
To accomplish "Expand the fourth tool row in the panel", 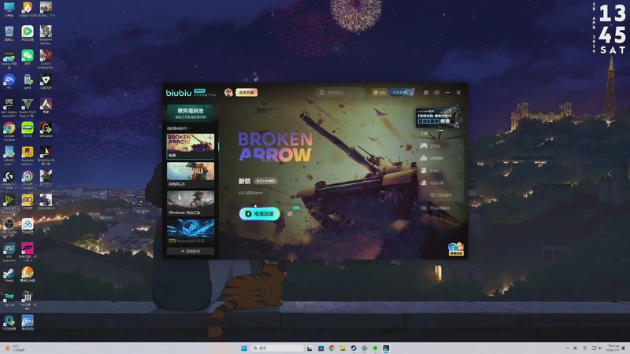I will pos(440,183).
